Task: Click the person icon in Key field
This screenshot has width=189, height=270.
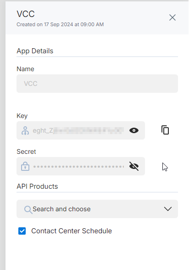Action: tap(25, 131)
